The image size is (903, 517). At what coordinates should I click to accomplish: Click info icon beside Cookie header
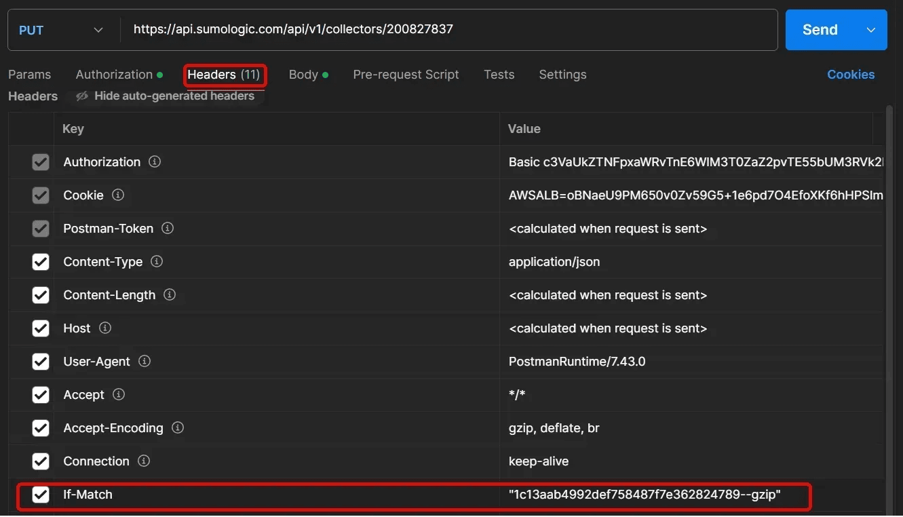(x=118, y=195)
